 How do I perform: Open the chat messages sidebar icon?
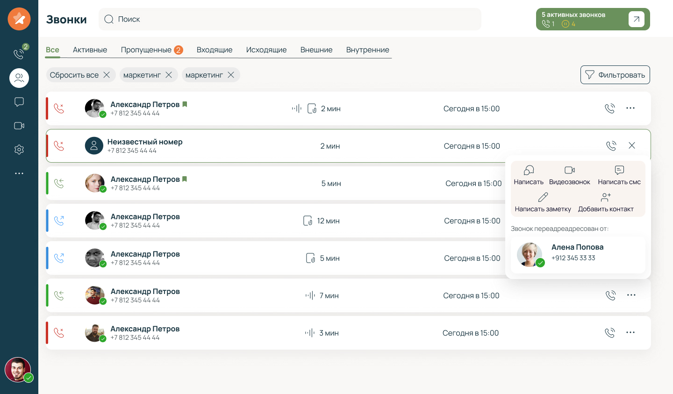[x=19, y=102]
